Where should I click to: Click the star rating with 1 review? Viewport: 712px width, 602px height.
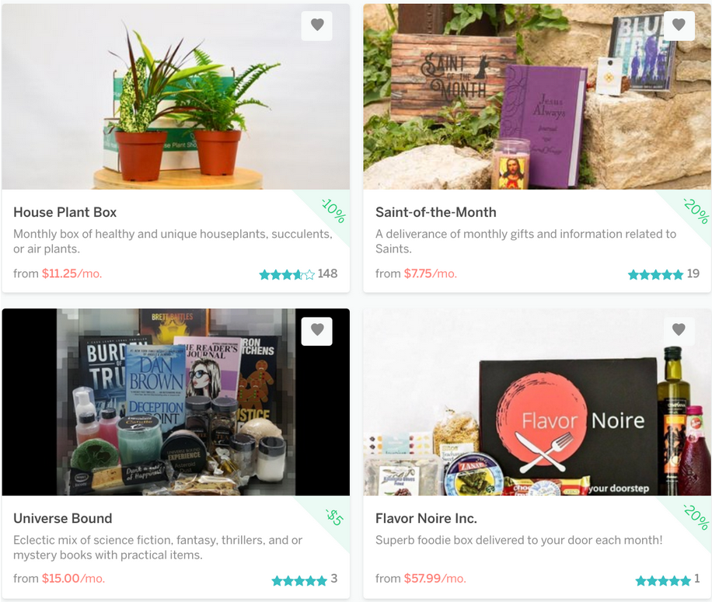click(668, 579)
